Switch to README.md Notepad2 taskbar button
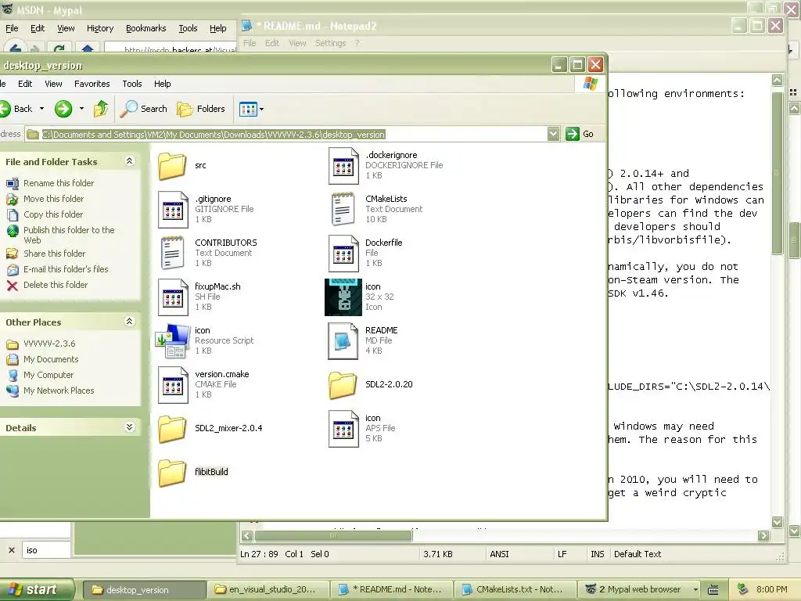 (392, 590)
